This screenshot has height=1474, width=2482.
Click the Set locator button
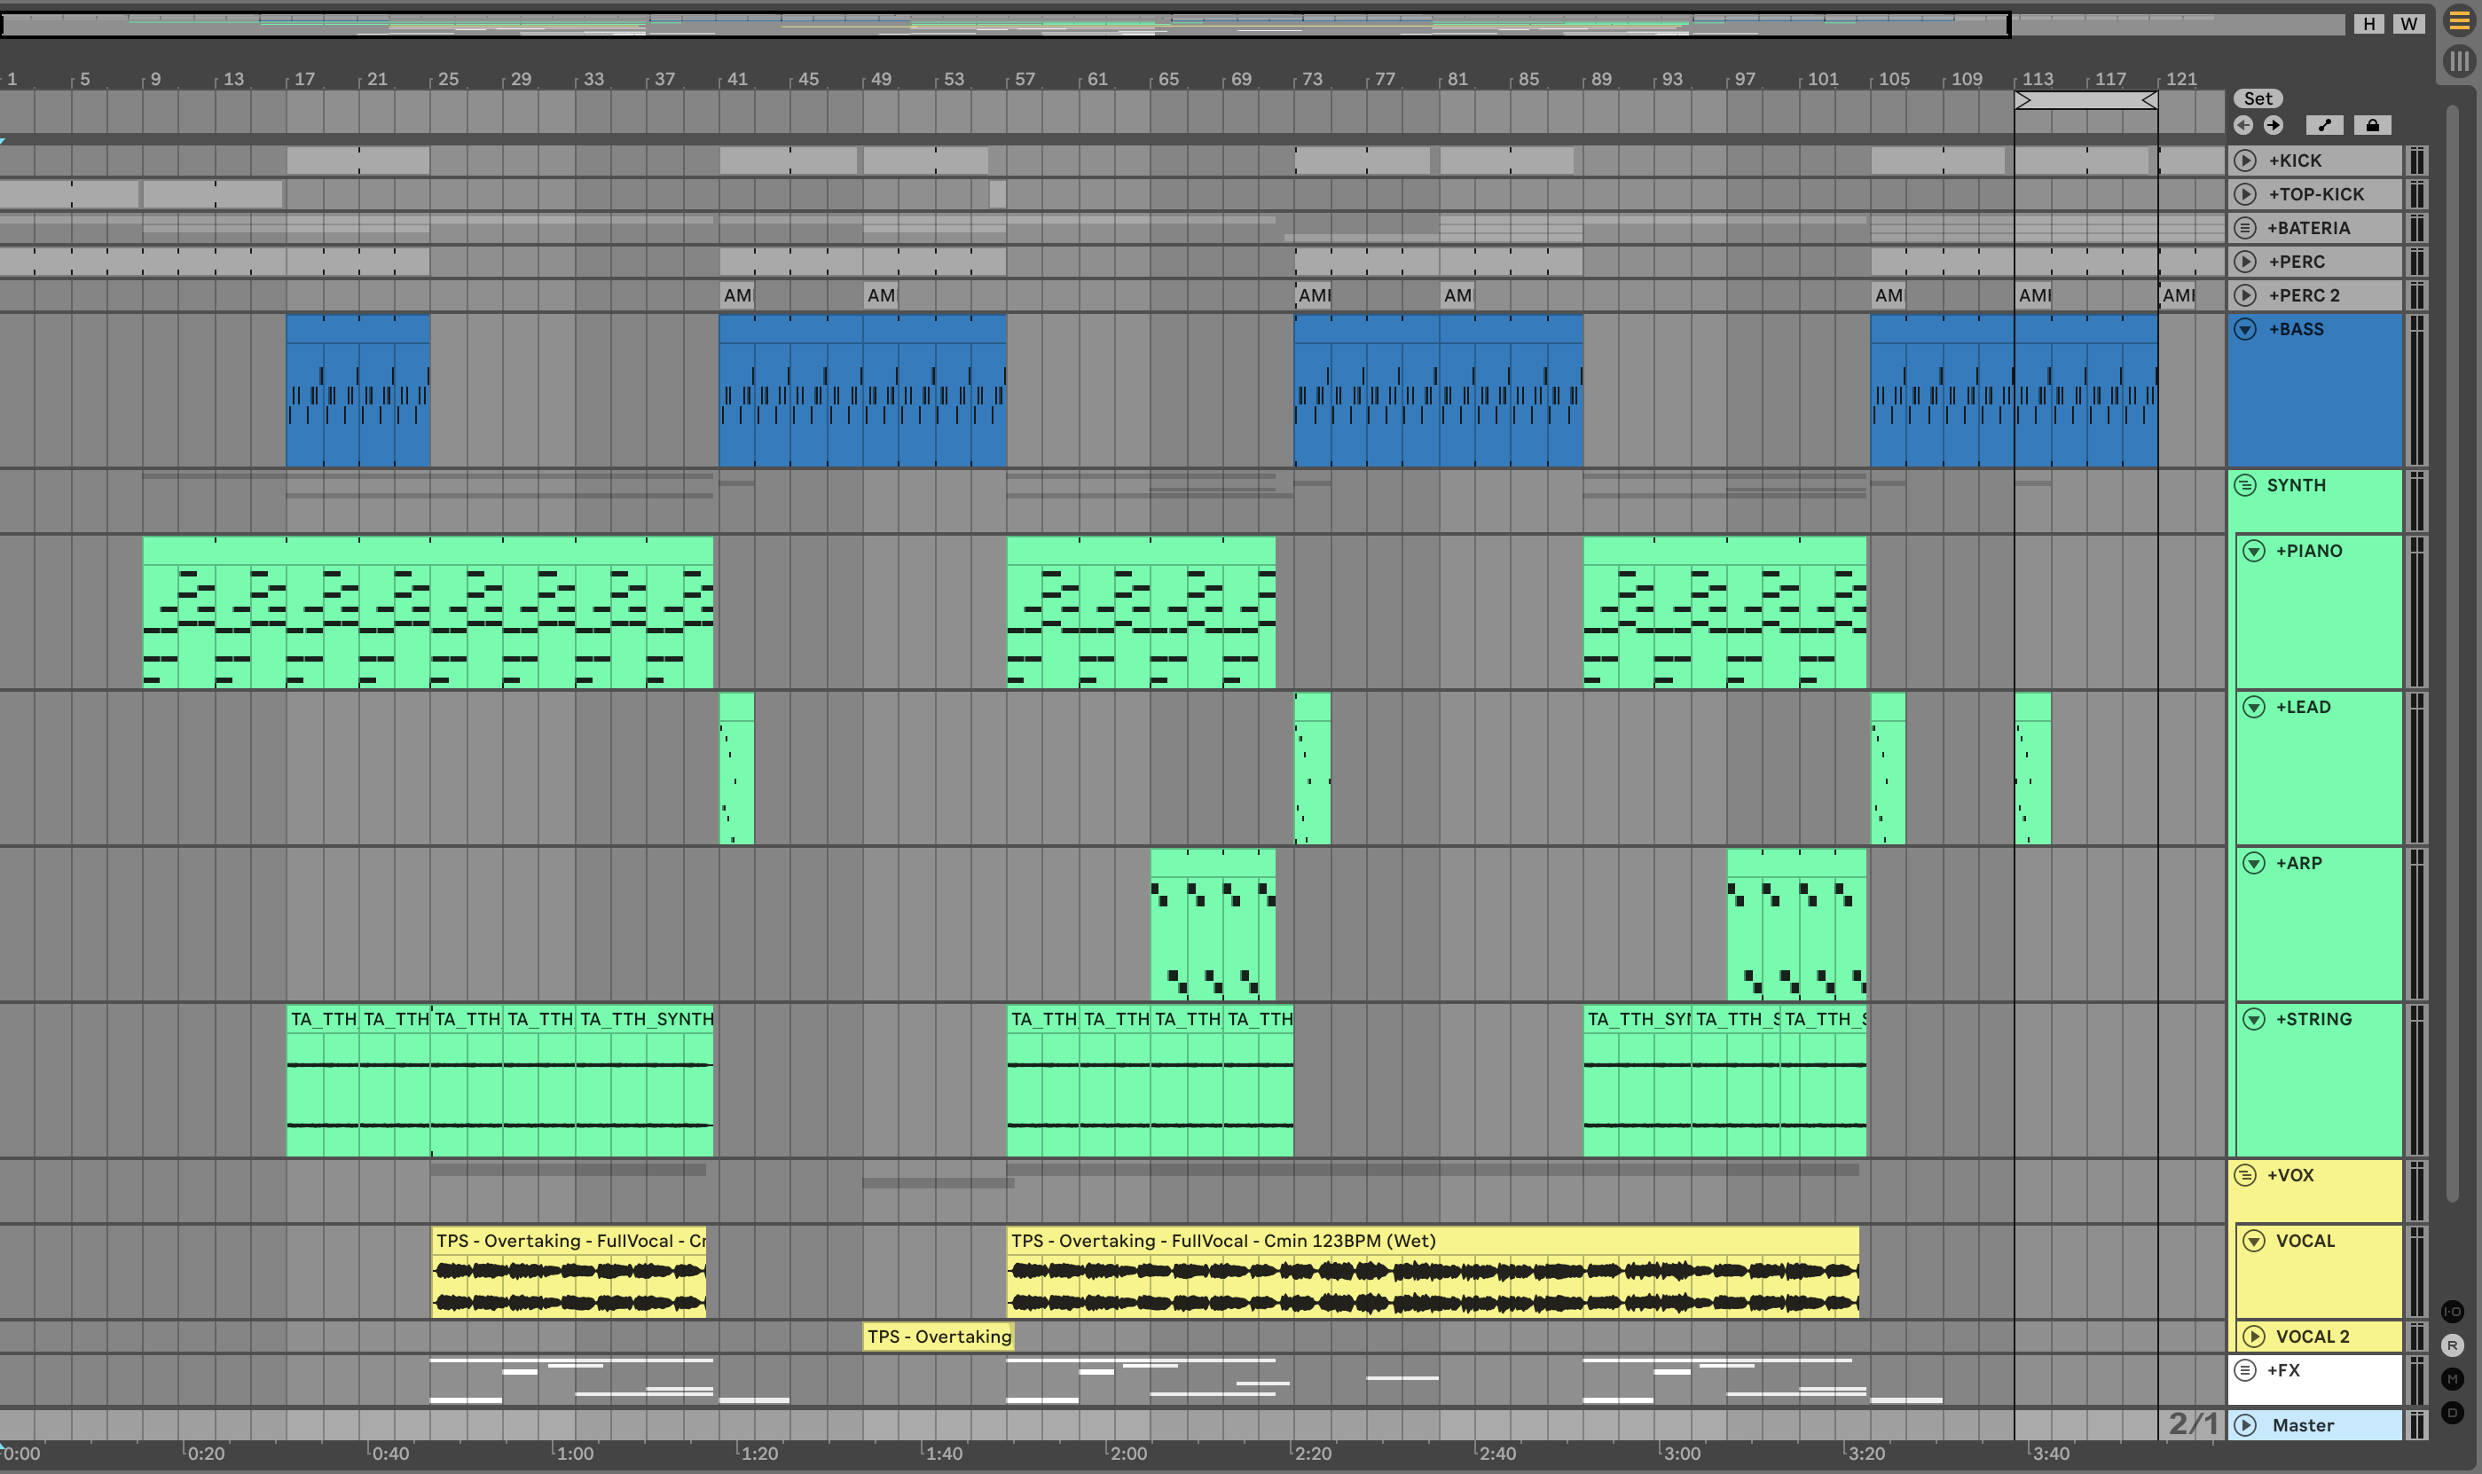[x=2258, y=98]
